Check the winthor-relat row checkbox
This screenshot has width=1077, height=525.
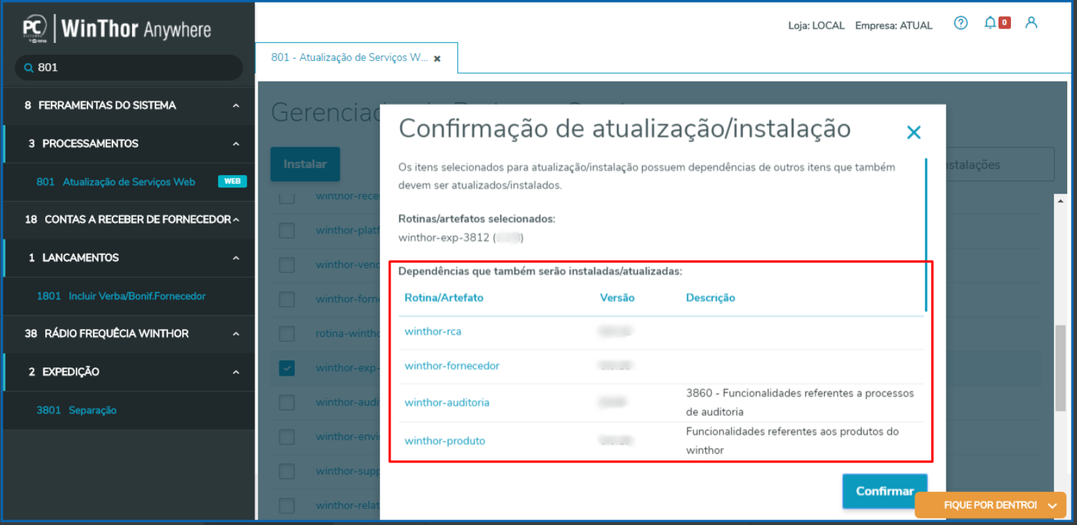tap(287, 505)
